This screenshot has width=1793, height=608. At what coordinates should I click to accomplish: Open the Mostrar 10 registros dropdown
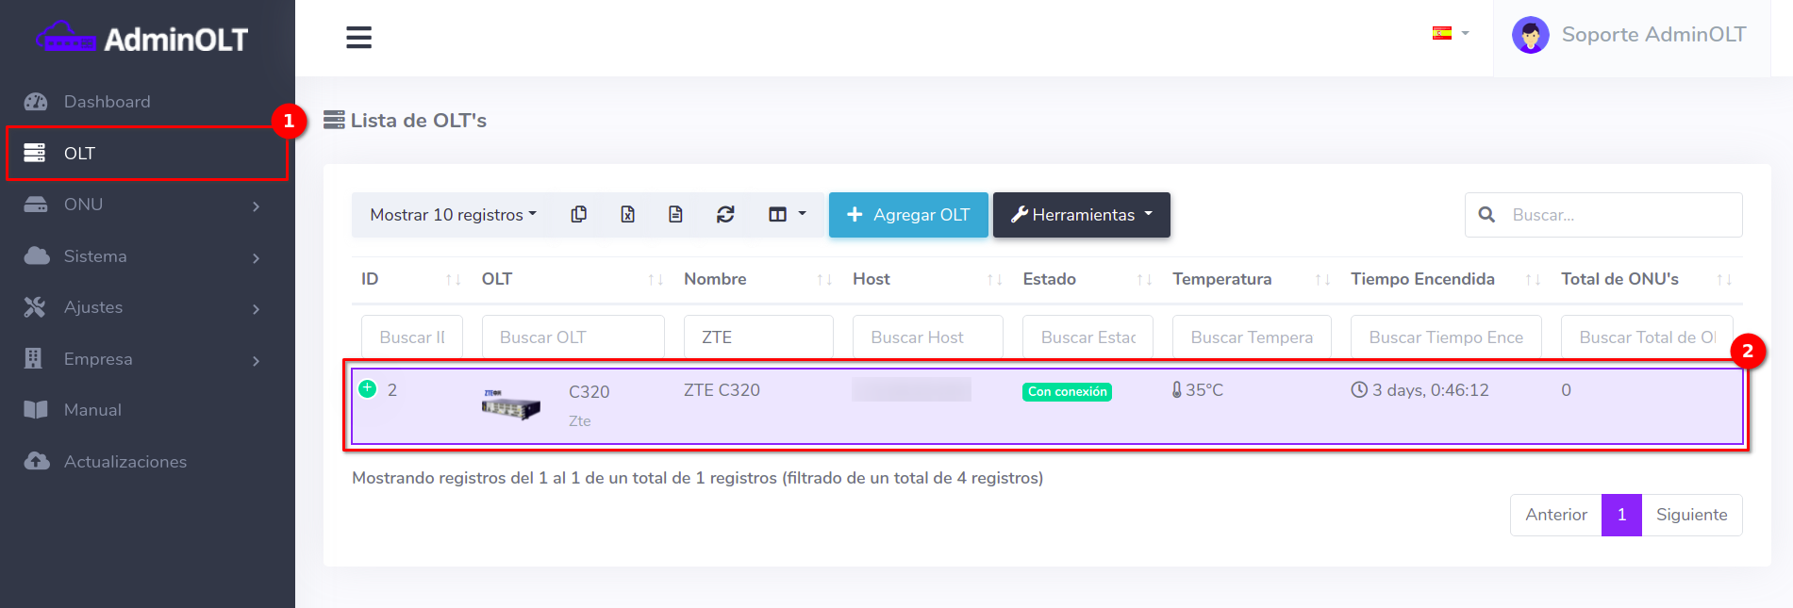(453, 215)
